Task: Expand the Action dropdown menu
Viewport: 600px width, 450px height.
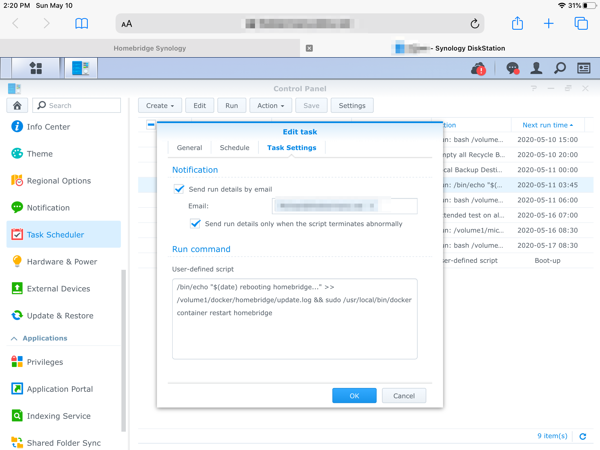Action: [x=270, y=105]
